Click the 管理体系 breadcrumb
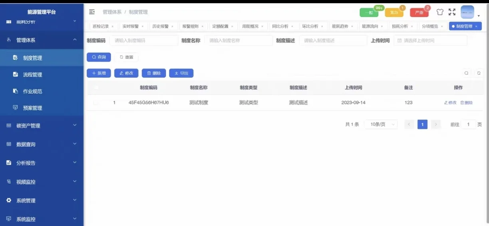489x226 pixels. click(x=112, y=12)
